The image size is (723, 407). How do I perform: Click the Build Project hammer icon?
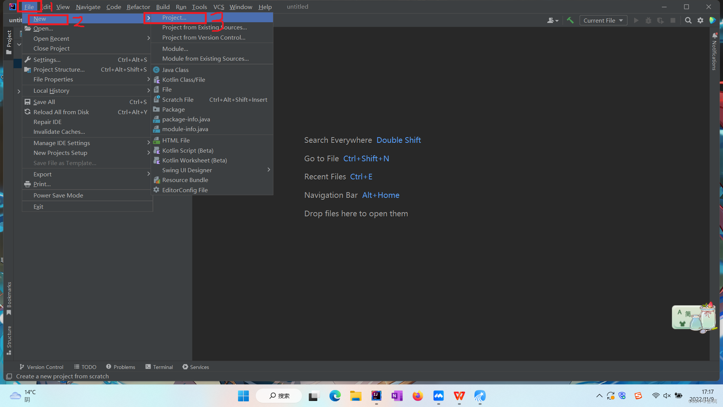click(570, 20)
